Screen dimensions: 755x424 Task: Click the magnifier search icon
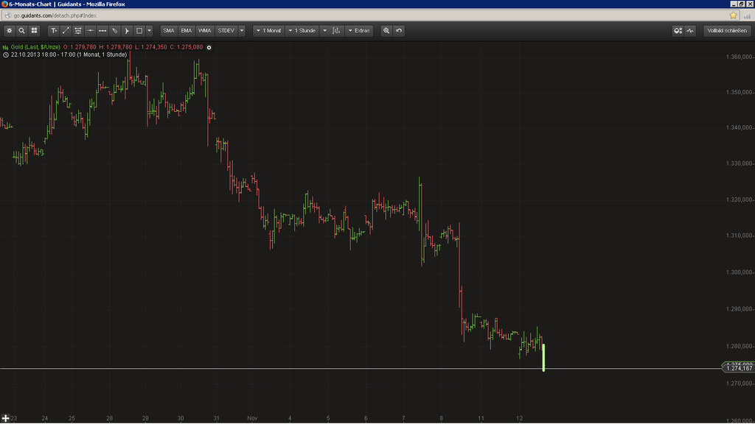point(21,31)
